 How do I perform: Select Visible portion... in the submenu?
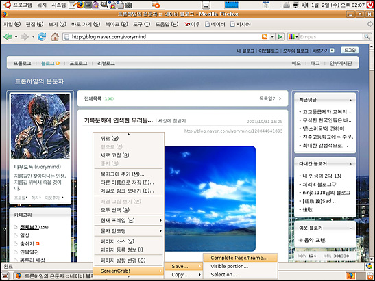tap(241, 266)
